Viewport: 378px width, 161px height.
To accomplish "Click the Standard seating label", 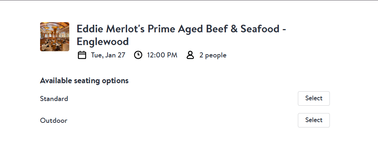I will click(54, 99).
